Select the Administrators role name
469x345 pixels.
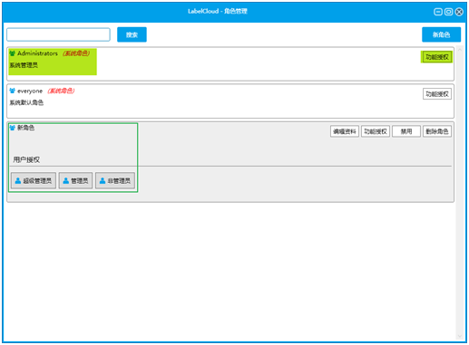(37, 53)
